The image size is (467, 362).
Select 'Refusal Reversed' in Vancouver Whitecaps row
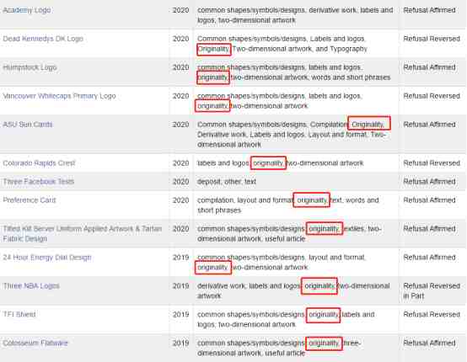click(432, 96)
